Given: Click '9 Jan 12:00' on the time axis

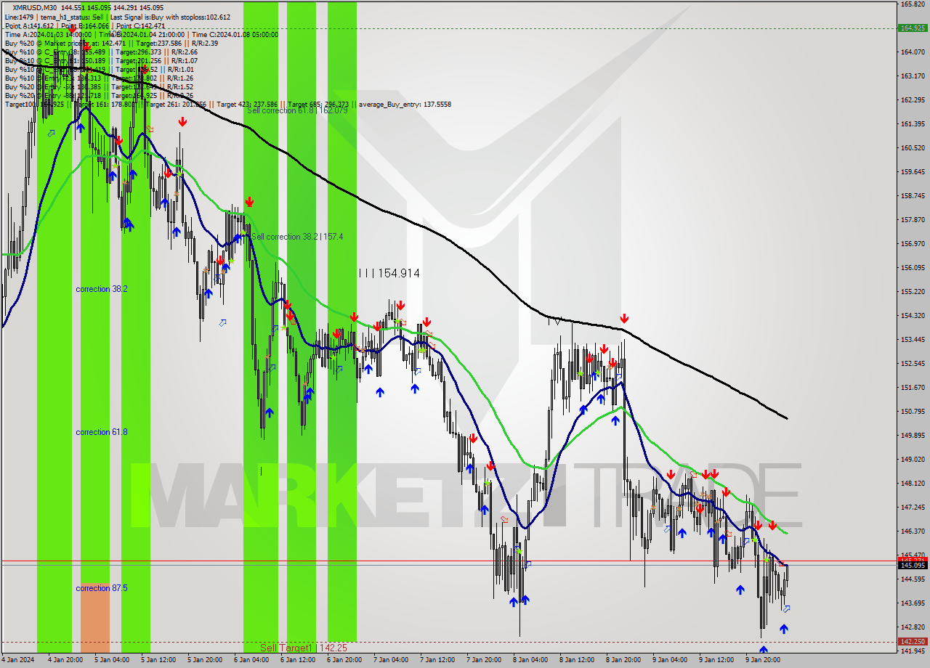Looking at the screenshot, I should tap(716, 661).
